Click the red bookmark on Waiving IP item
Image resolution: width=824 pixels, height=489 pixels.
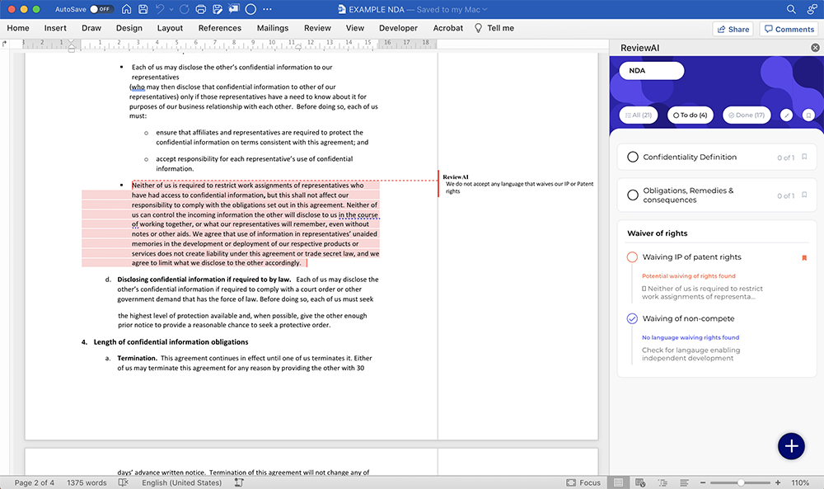(804, 257)
